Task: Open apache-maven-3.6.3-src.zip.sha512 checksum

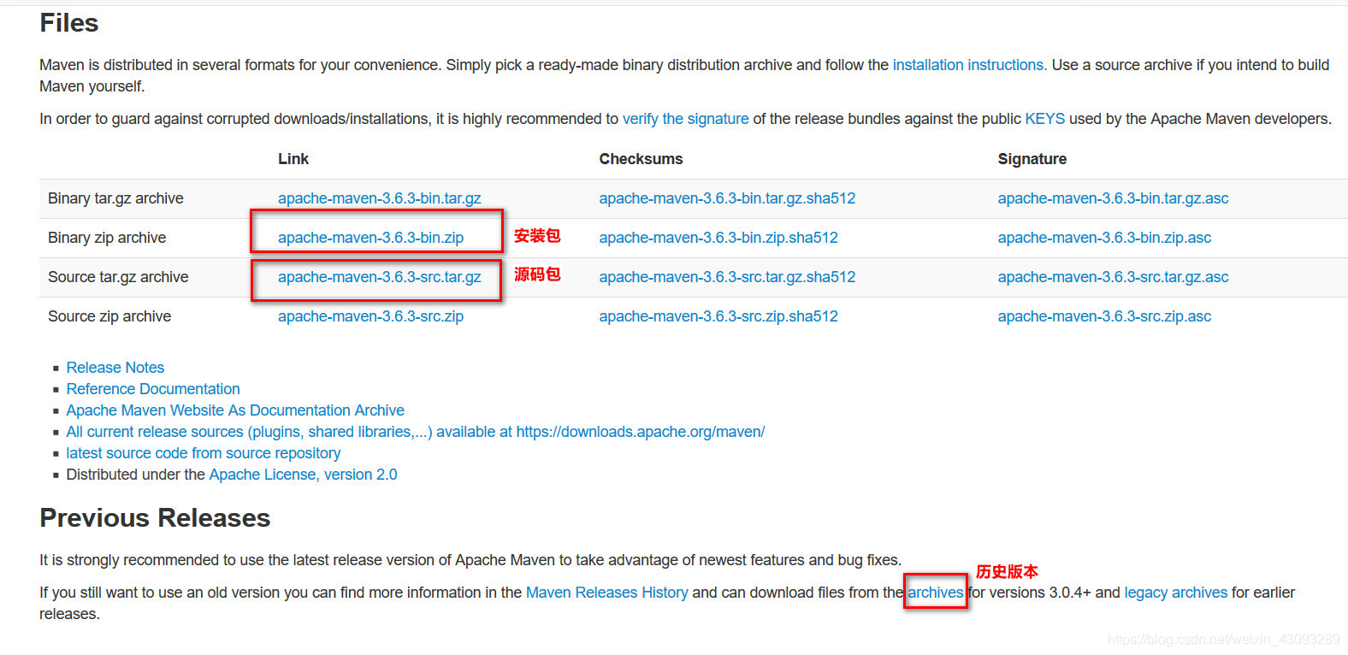Action: coord(718,316)
